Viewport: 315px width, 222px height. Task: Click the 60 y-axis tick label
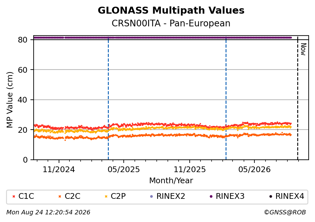pyautogui.click(x=23, y=70)
